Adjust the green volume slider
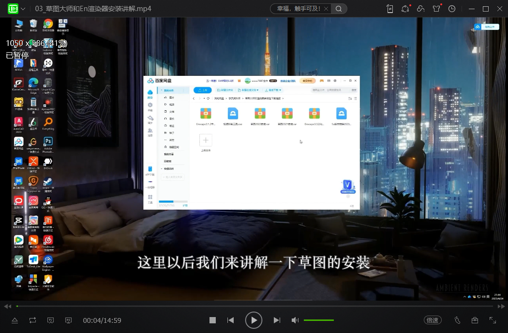The image size is (508, 333). [319, 320]
